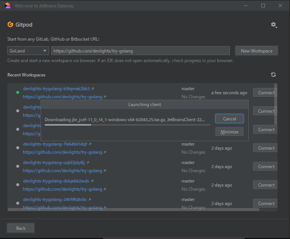Click the gray status dot of dslqebb2wdx workspace
290x239 pixels.
point(18,185)
